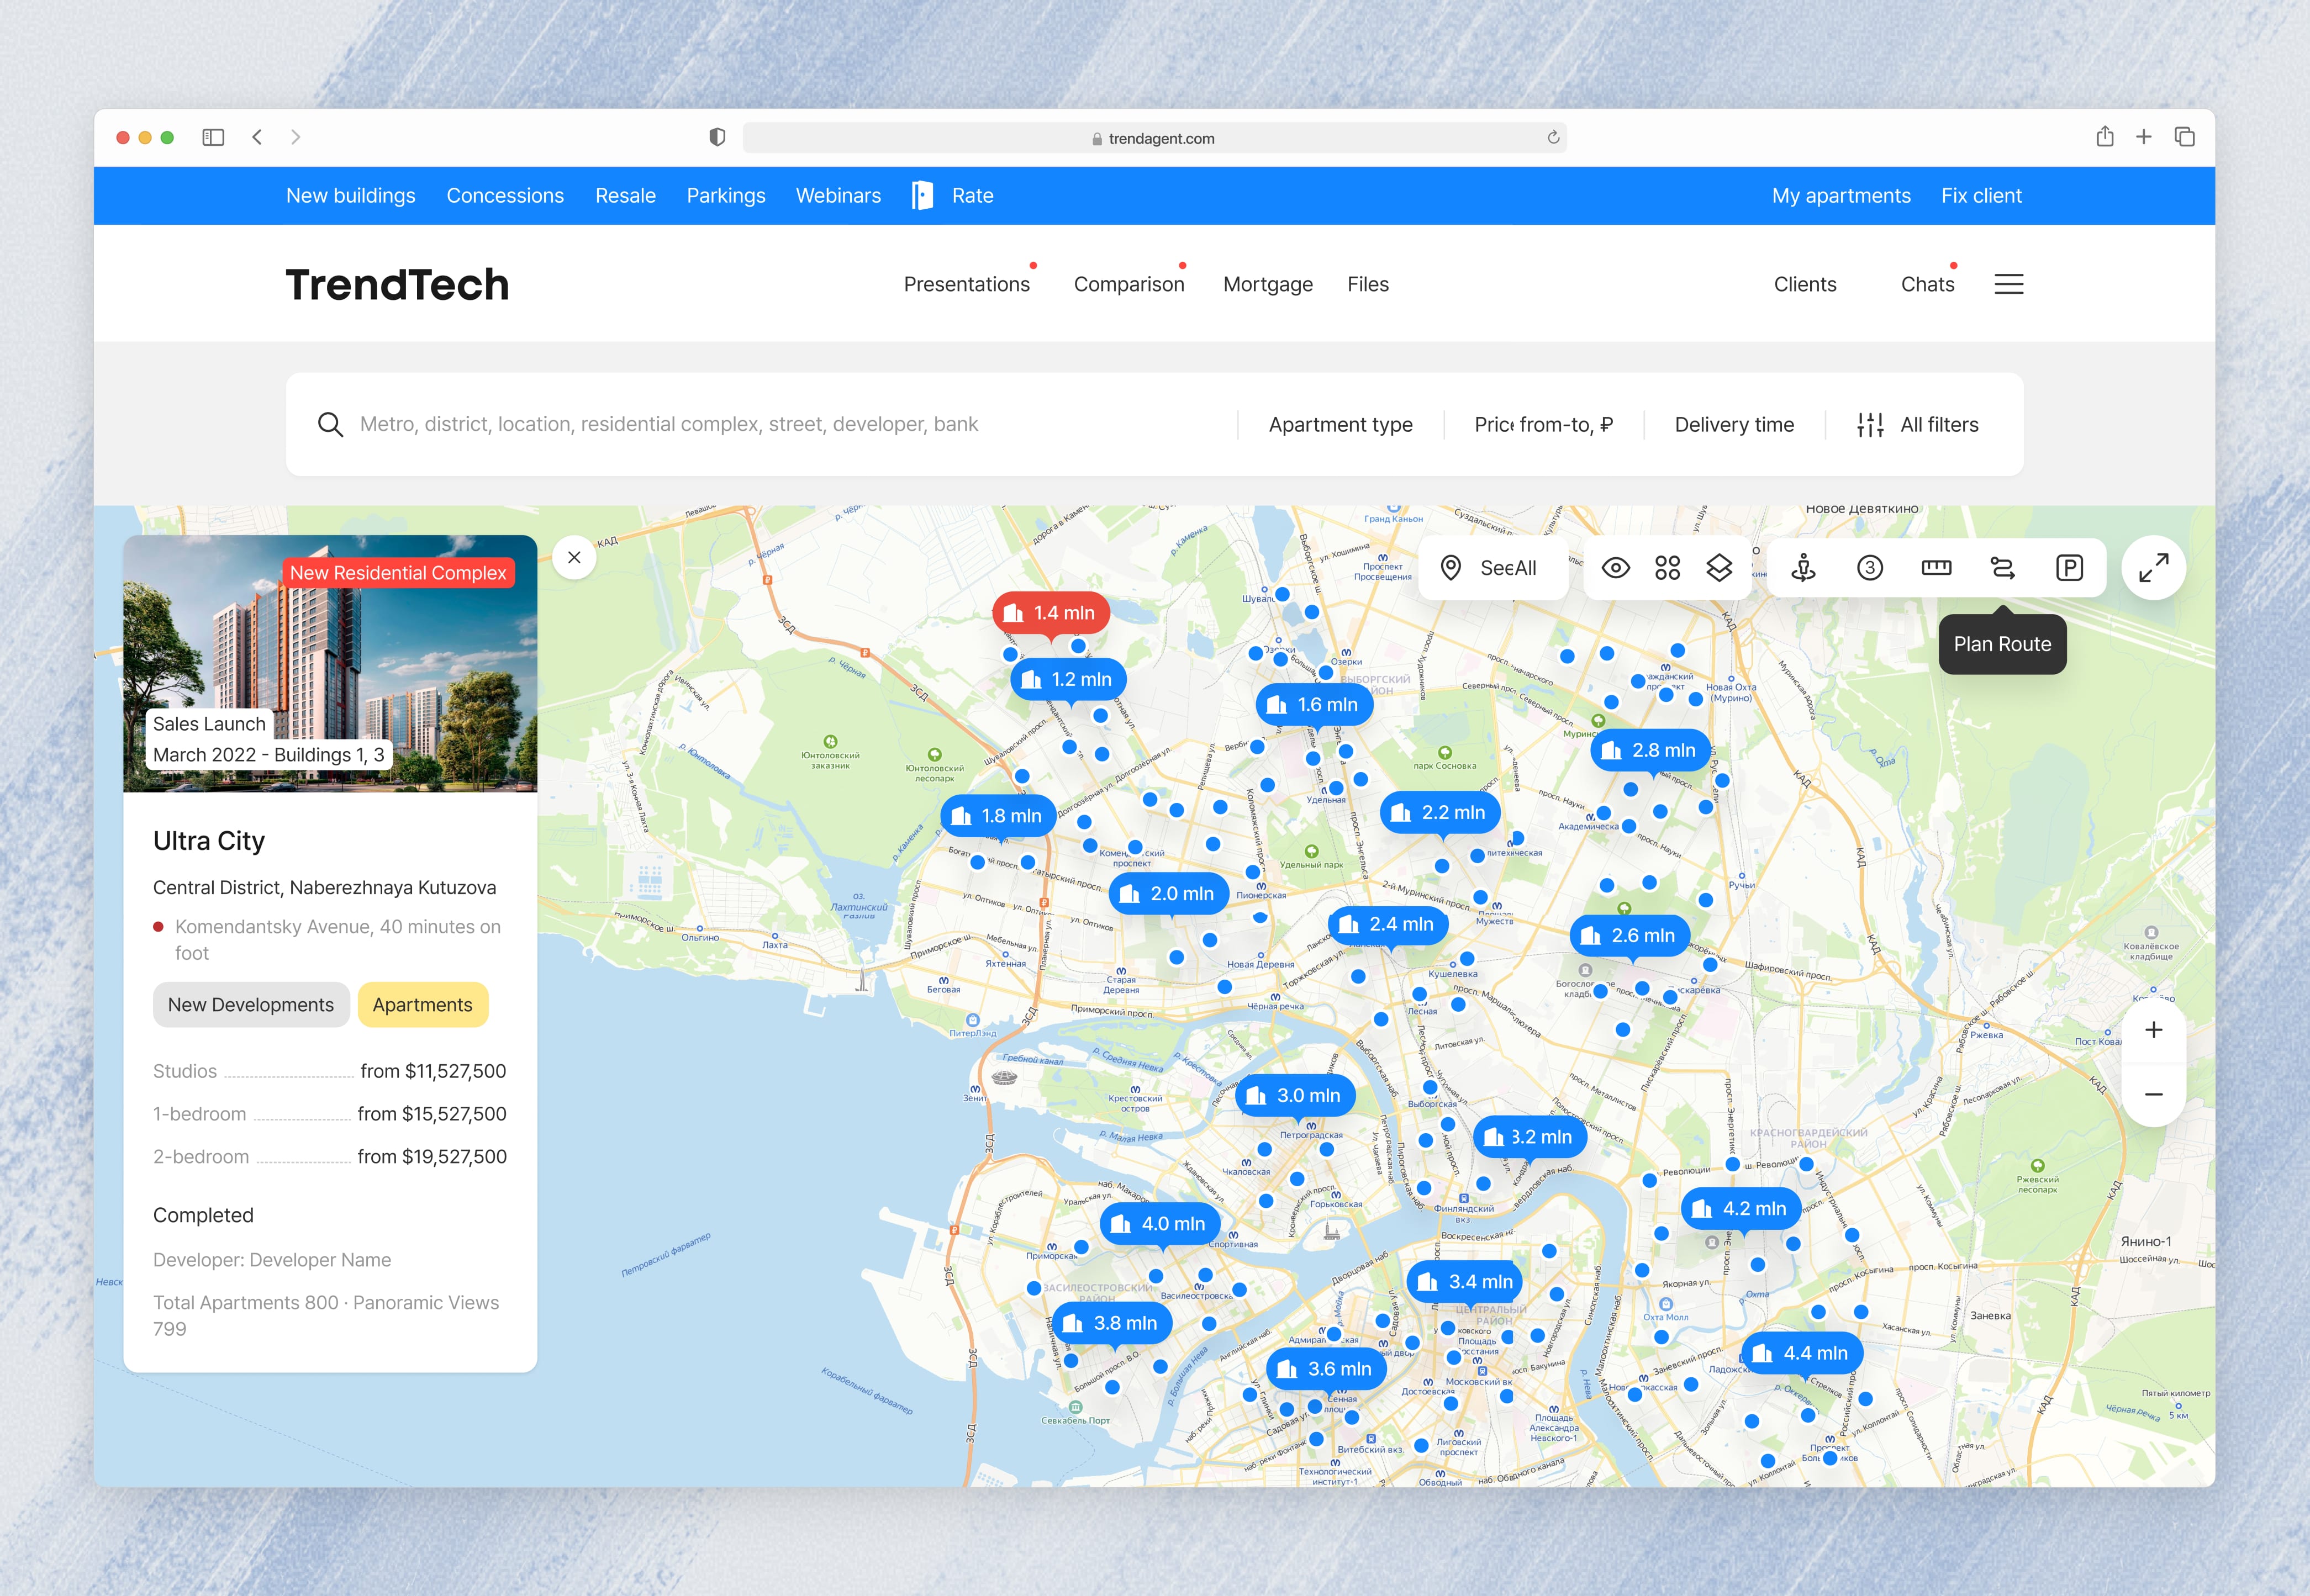The height and width of the screenshot is (1596, 2310).
Task: Open the Comparison page
Action: pyautogui.click(x=1129, y=284)
